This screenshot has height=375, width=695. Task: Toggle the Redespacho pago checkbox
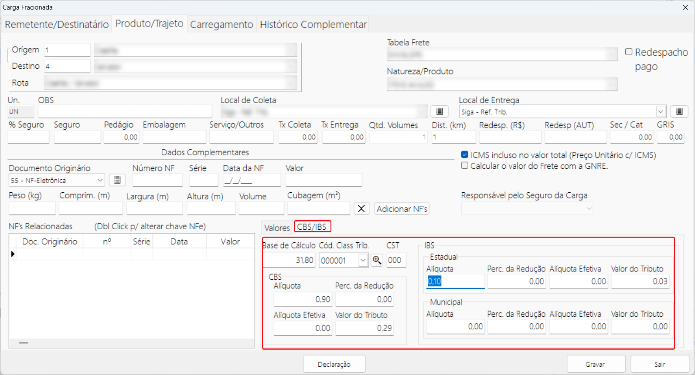[629, 52]
